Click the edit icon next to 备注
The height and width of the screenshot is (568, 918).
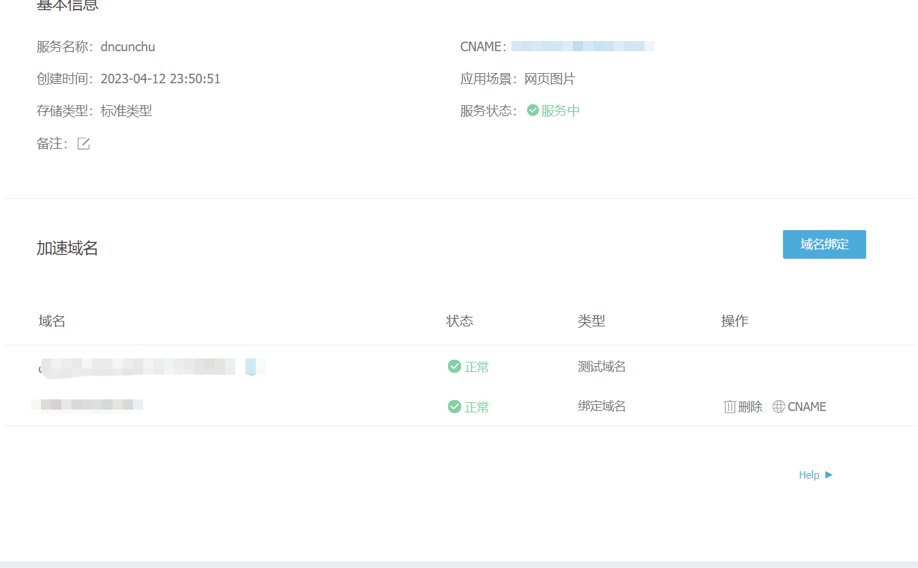click(83, 143)
